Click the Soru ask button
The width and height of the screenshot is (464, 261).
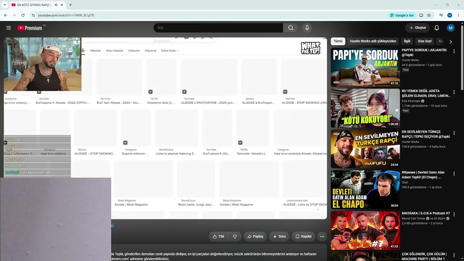tap(279, 236)
